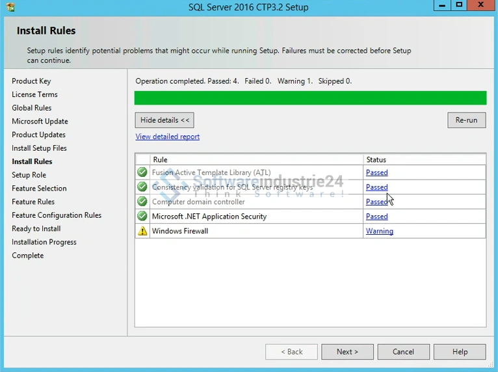The image size is (498, 372).
Task: Click the passed icon beside Consistency validation rule
Action: click(142, 187)
